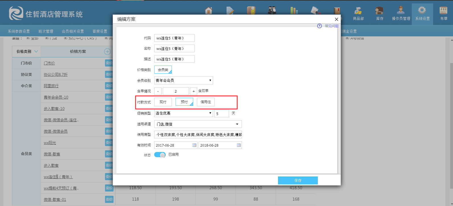Viewport: 453px width, 206px height.
Task: Toggle the 状态 enabled switch
Action: tap(160, 155)
